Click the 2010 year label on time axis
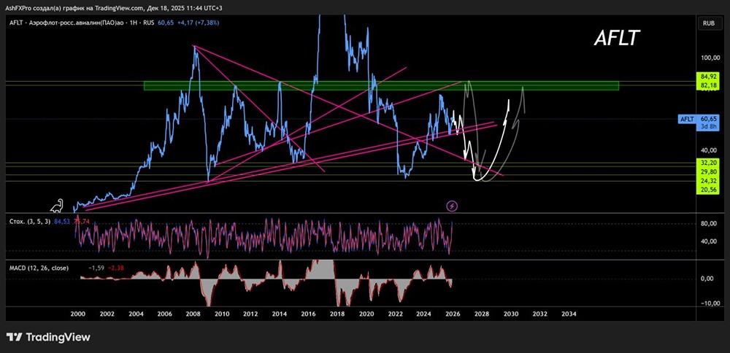The height and width of the screenshot is (353, 730). pos(222,314)
